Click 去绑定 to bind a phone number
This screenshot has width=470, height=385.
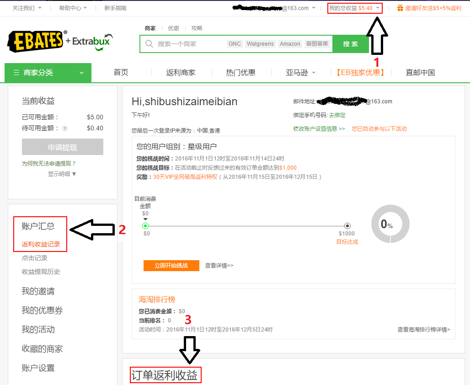[x=337, y=115]
